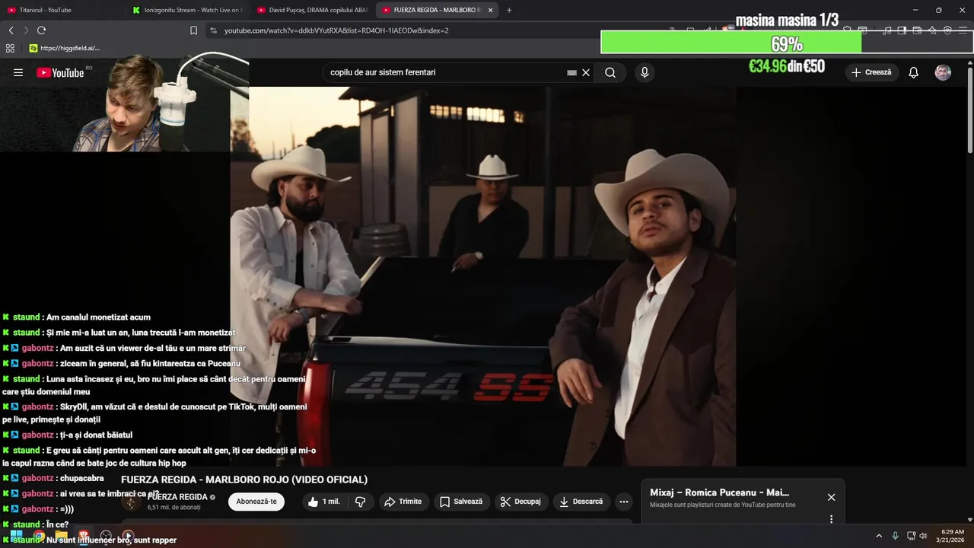The image size is (974, 548).
Task: Click chat message 'Am canalul monetizat acum'
Action: pos(98,317)
